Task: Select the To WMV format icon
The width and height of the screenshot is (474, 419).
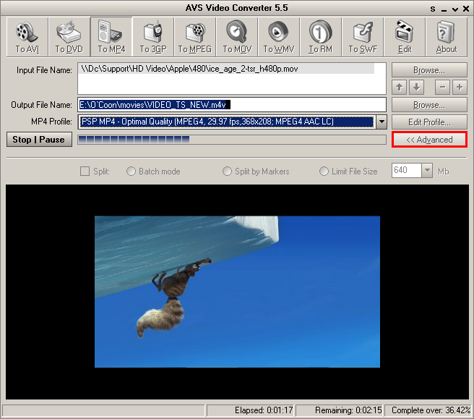Action: [x=279, y=37]
